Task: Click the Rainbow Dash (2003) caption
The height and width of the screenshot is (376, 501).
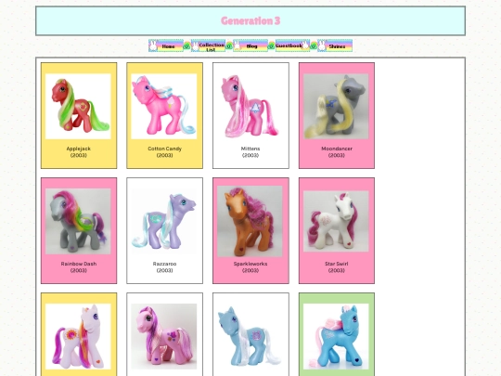Action: tap(79, 267)
